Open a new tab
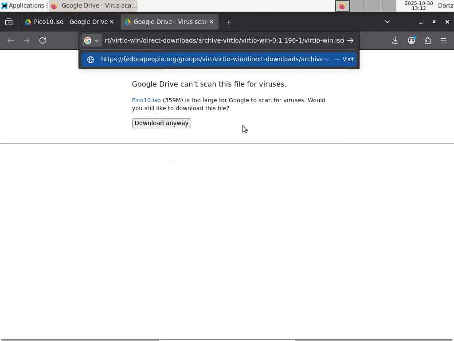454x341 pixels. pos(228,22)
